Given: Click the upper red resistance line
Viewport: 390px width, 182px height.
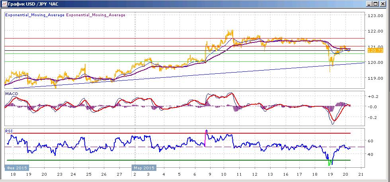Looking at the screenshot, I should (x=184, y=38).
